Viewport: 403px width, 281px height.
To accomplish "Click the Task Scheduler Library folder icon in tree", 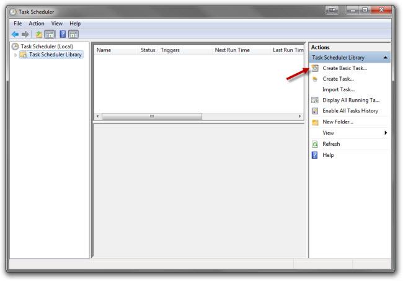I will pos(24,55).
